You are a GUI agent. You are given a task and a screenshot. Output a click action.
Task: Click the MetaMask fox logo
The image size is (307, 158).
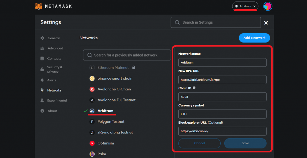click(x=39, y=6)
